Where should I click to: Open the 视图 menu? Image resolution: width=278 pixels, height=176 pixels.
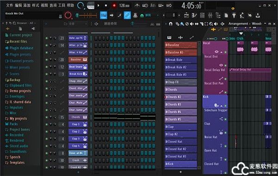[44, 5]
